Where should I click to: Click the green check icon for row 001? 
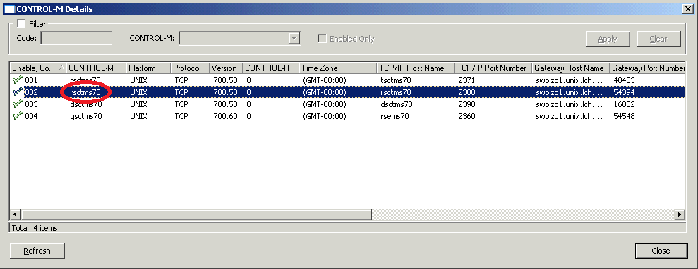18,80
